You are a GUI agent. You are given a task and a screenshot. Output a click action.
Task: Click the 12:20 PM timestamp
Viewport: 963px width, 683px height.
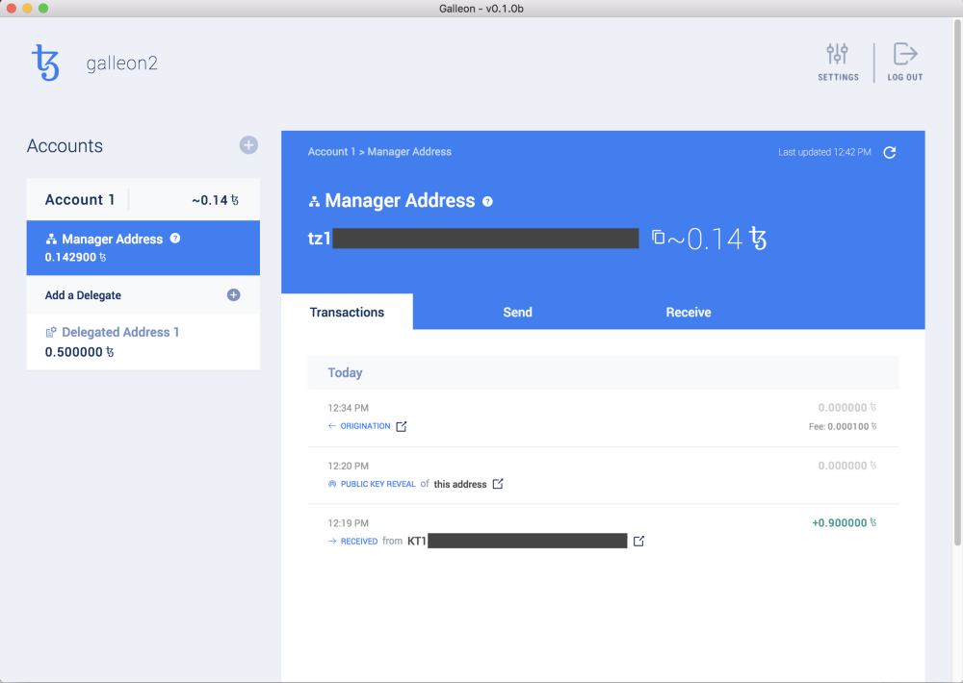tap(349, 466)
